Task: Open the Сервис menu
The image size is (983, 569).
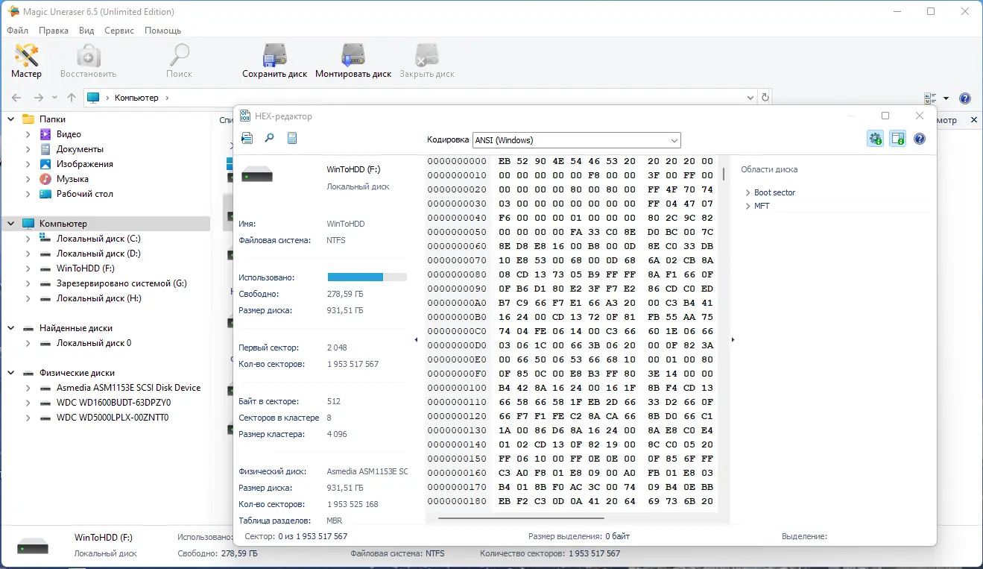Action: [x=119, y=31]
